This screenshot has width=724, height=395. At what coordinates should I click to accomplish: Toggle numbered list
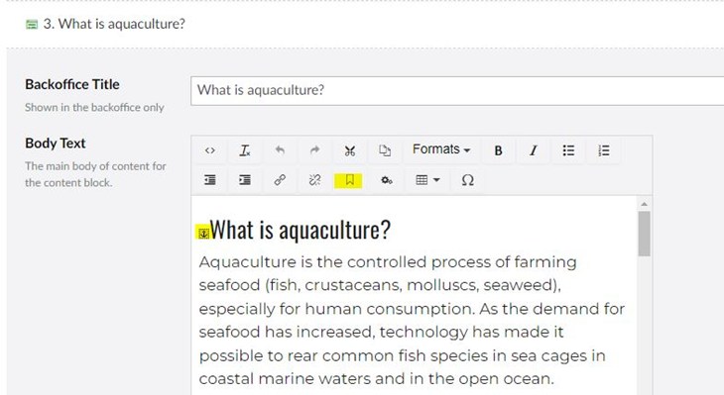(x=603, y=150)
